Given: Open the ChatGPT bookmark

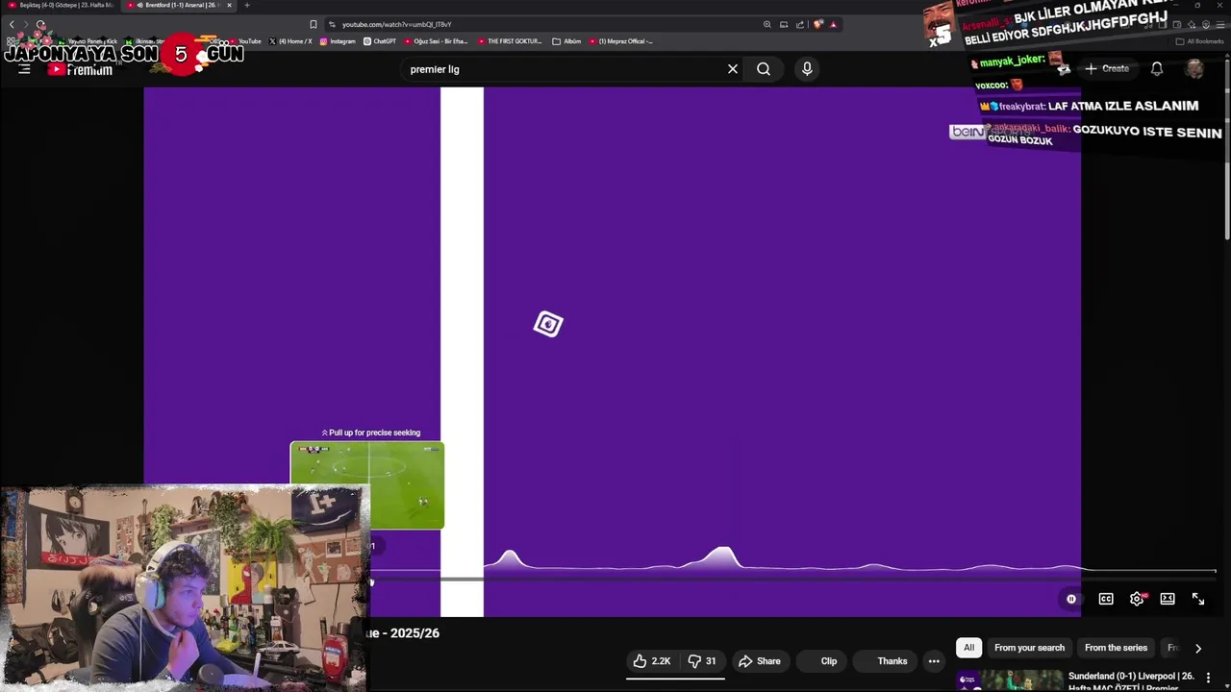Looking at the screenshot, I should 380,41.
